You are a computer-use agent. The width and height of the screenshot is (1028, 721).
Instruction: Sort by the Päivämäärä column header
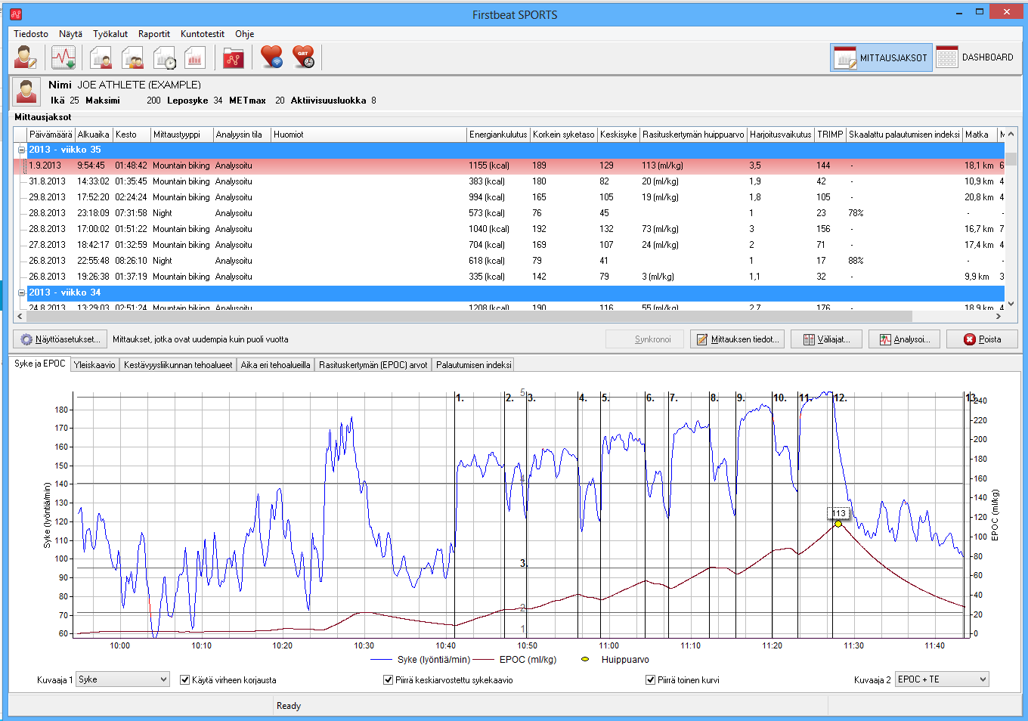pos(51,135)
